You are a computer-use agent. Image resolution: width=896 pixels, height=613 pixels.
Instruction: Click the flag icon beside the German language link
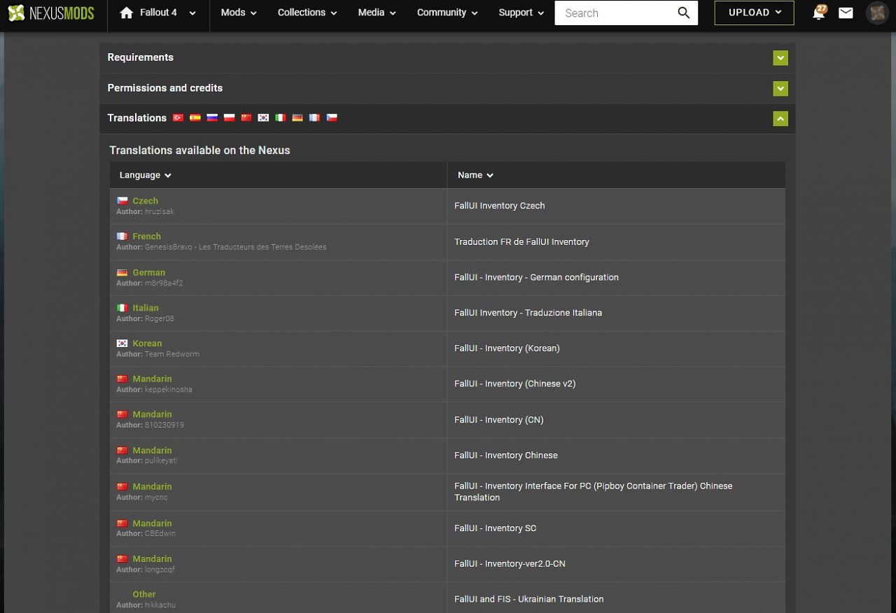122,273
